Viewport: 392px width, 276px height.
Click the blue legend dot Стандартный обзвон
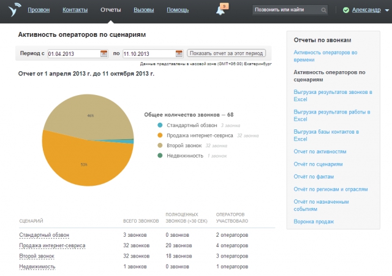tap(160, 125)
